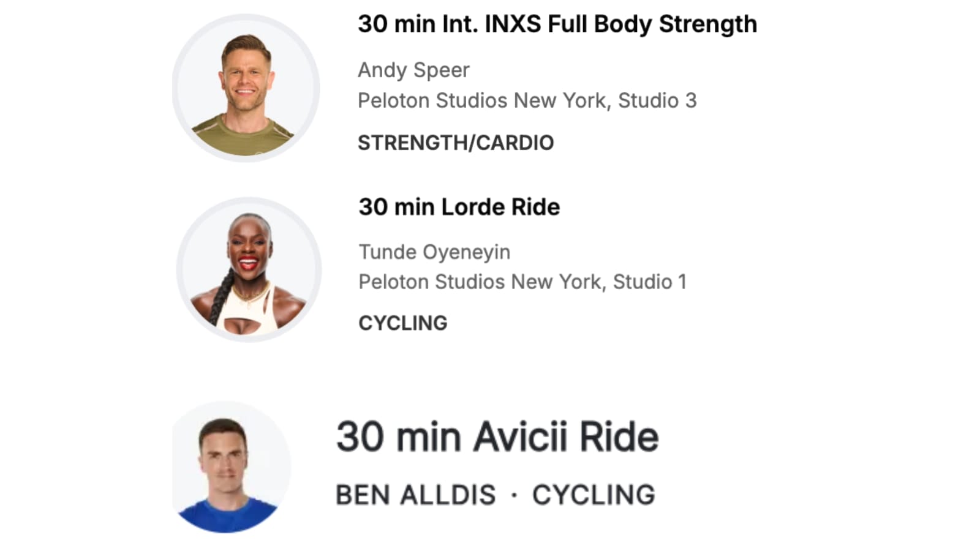Click the CYCLING label under Lorde Ride

(402, 323)
